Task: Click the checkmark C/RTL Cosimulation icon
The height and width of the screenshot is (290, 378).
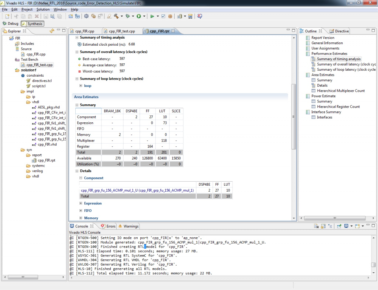Action: click(x=163, y=16)
